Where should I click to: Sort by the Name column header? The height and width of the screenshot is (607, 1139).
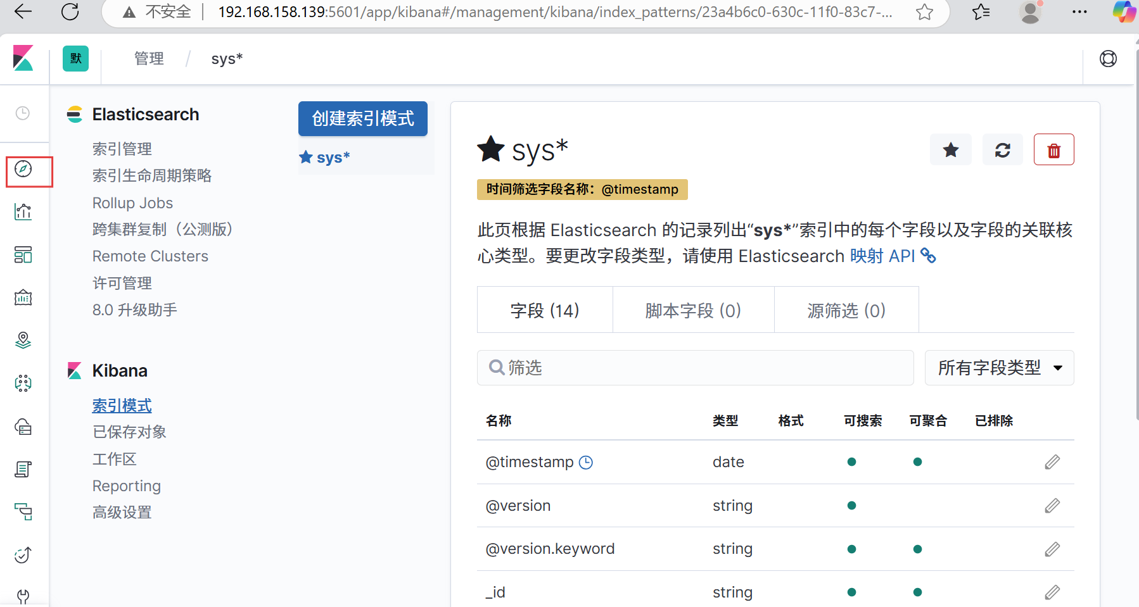pyautogui.click(x=499, y=420)
